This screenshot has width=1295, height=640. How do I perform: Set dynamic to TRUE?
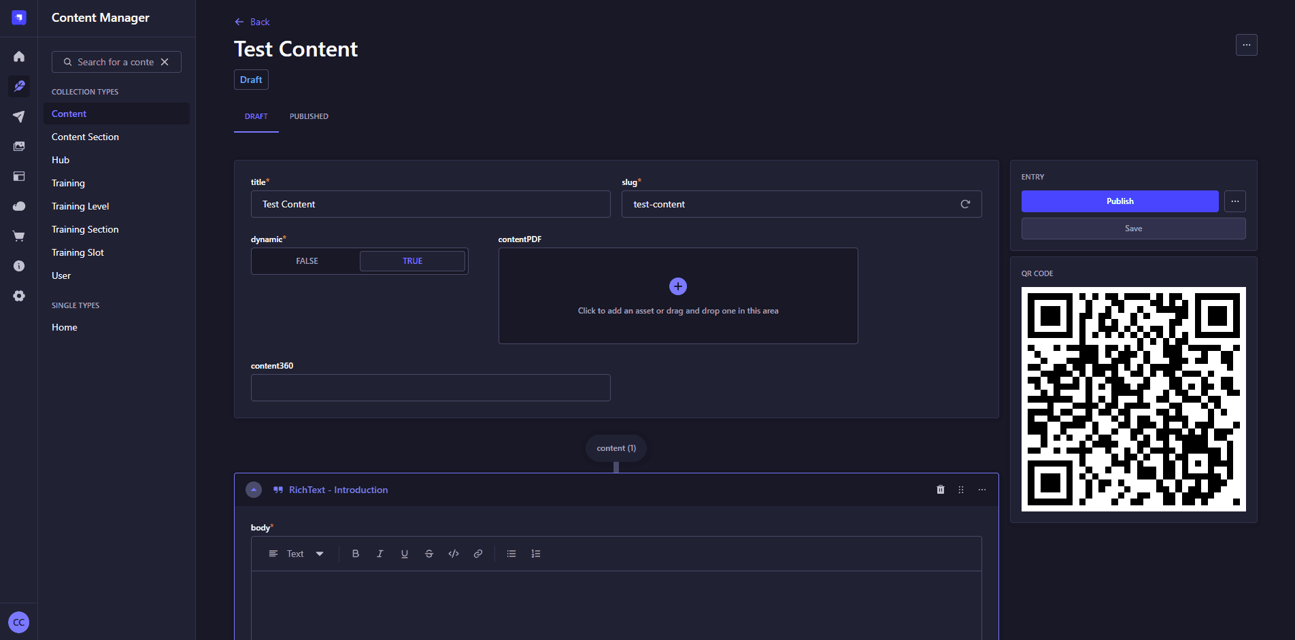412,261
